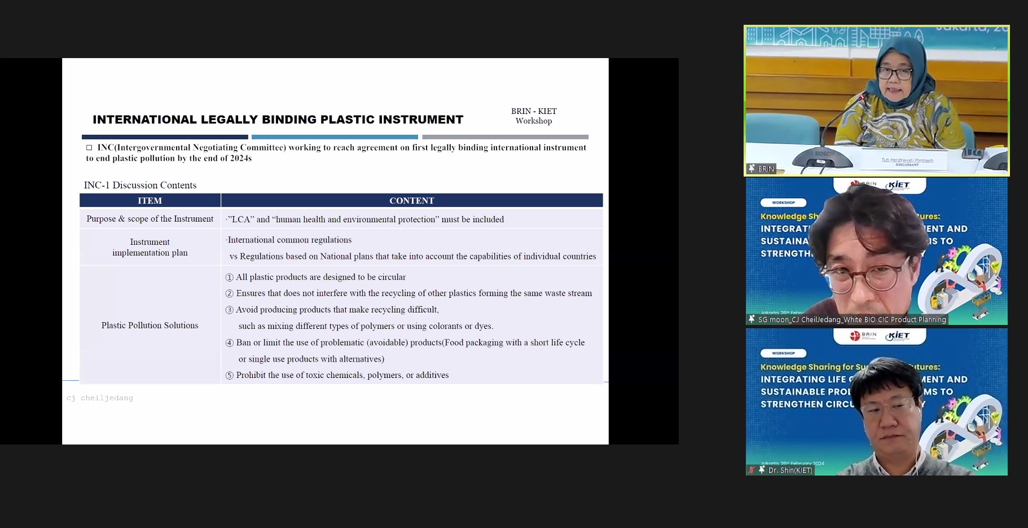Click the 'SG moon_CJ CheilJedang_White BIO CIC Product Planning' label
The height and width of the screenshot is (528, 1028).
click(852, 319)
